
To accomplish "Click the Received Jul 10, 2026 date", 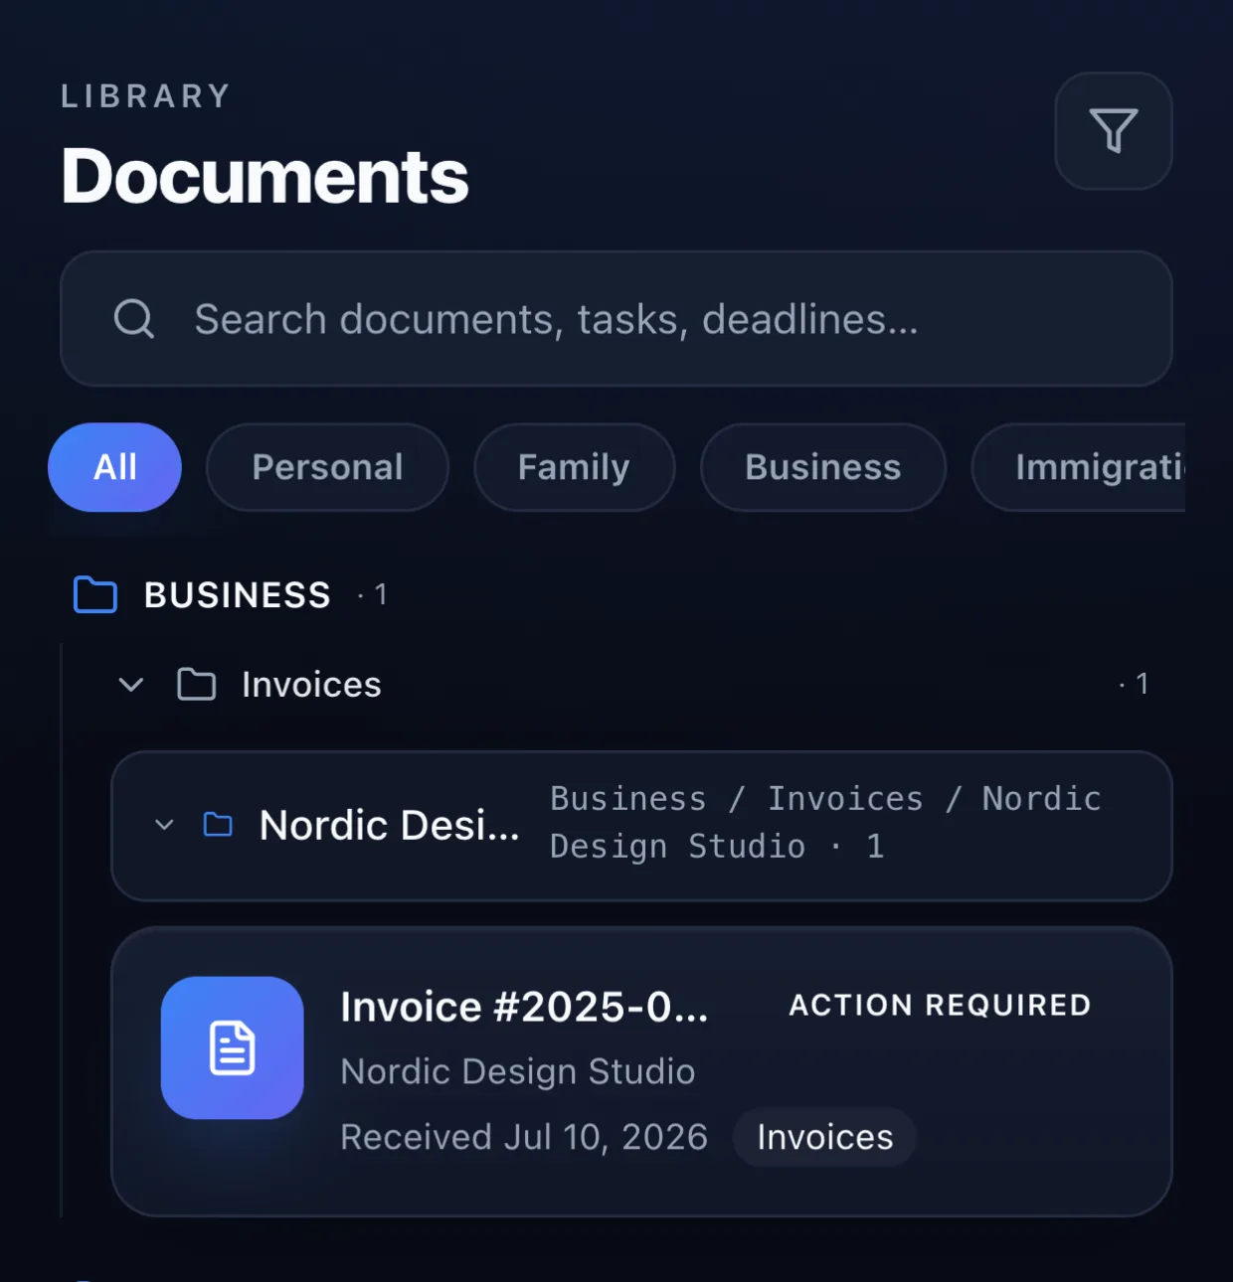I will click(x=524, y=1137).
